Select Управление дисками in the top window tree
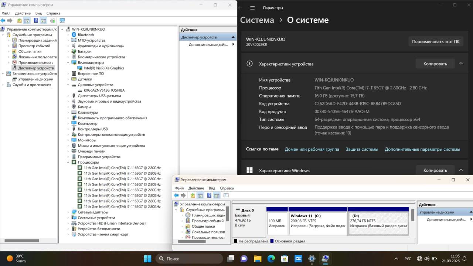Viewport: 473px width, 266px height. point(36,79)
